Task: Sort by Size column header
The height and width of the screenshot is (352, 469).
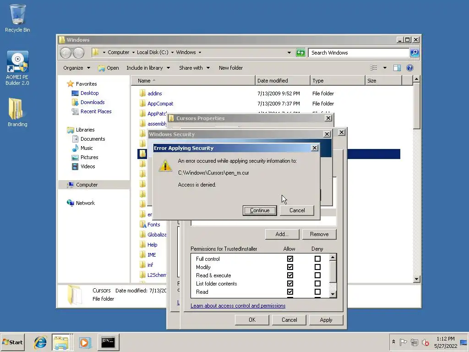Action: [x=383, y=81]
